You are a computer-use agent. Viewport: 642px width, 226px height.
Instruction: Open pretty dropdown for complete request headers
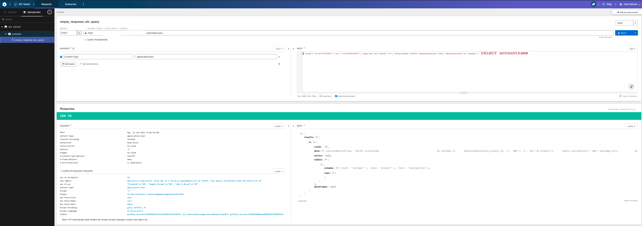279,171
